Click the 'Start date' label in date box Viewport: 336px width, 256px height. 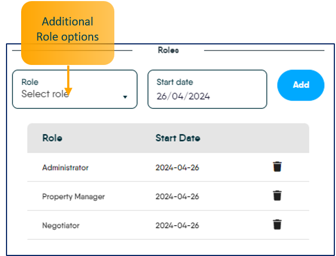tap(175, 82)
